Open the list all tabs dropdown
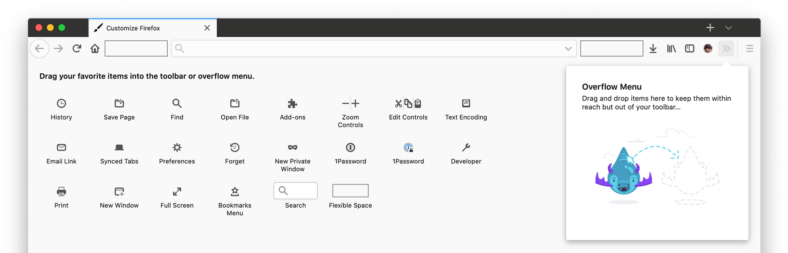The image size is (788, 253). point(728,27)
